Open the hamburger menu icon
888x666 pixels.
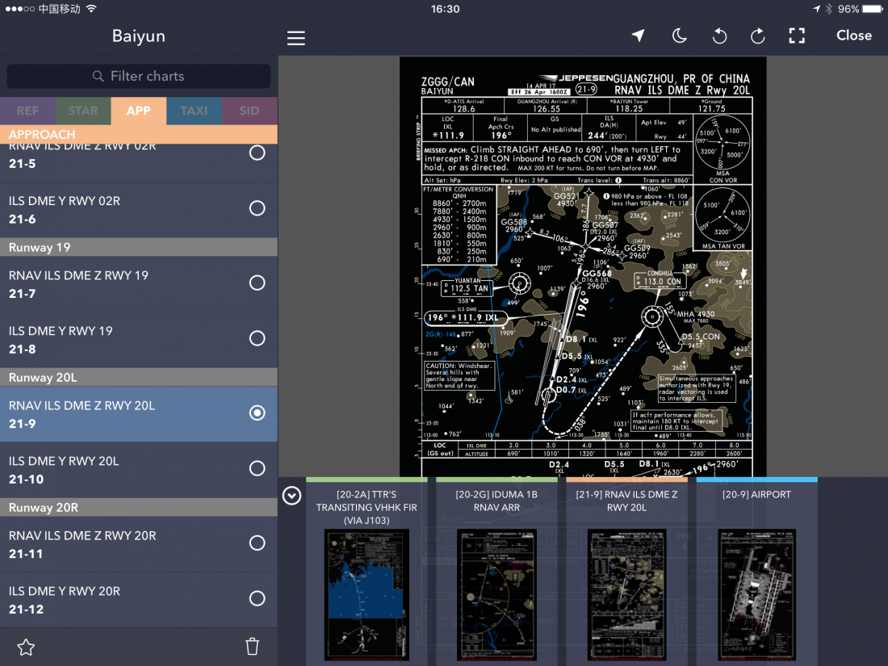pyautogui.click(x=295, y=38)
